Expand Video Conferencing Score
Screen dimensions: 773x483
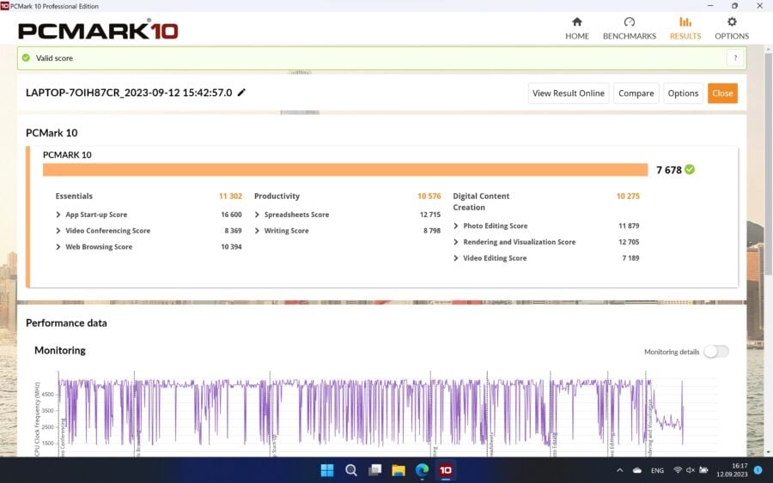(x=58, y=231)
